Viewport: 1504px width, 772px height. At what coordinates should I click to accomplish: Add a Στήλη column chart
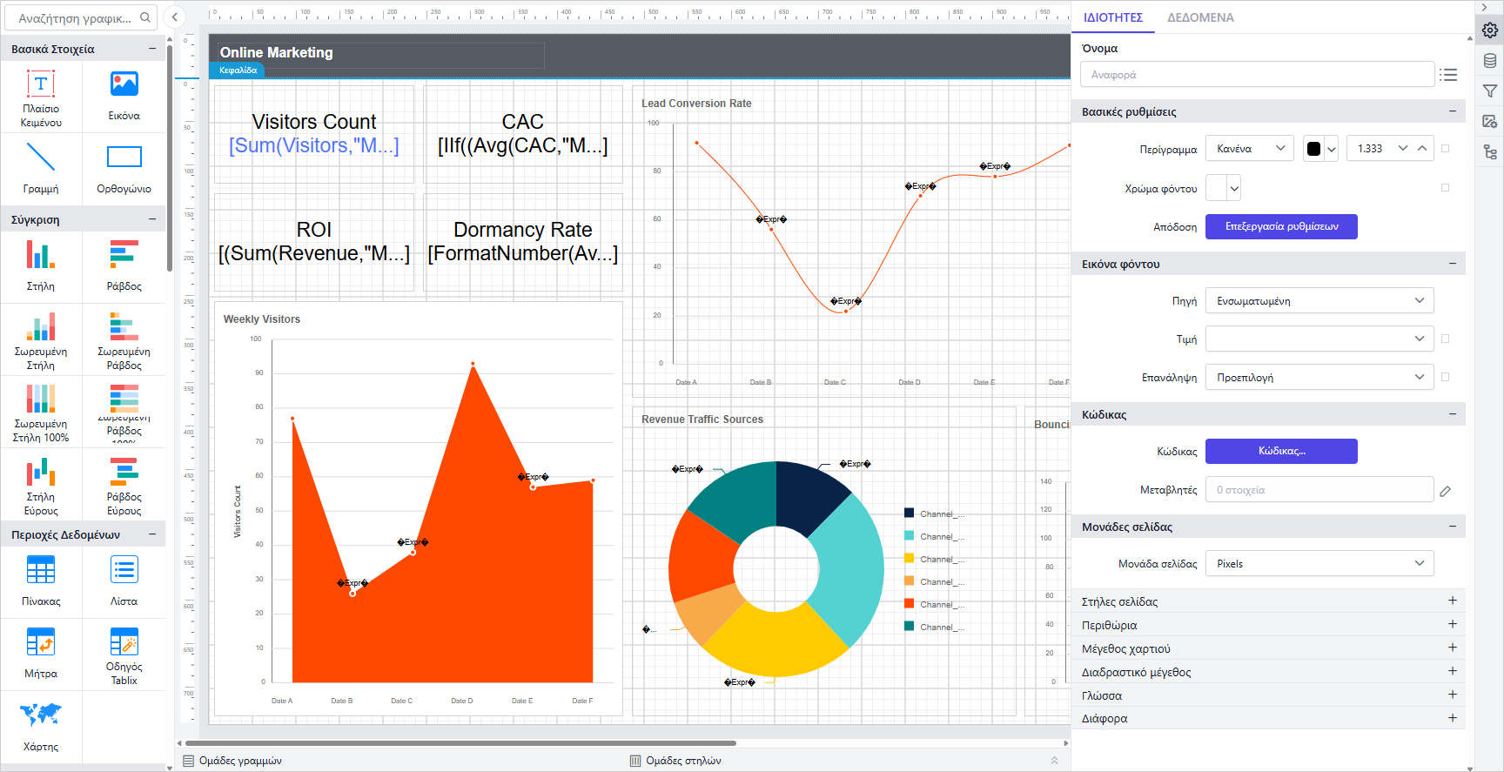point(41,266)
